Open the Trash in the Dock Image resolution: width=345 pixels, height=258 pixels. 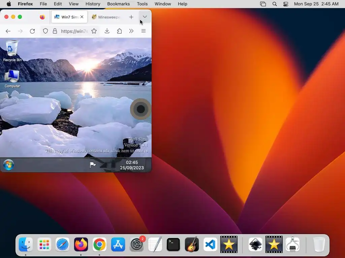[319, 245]
